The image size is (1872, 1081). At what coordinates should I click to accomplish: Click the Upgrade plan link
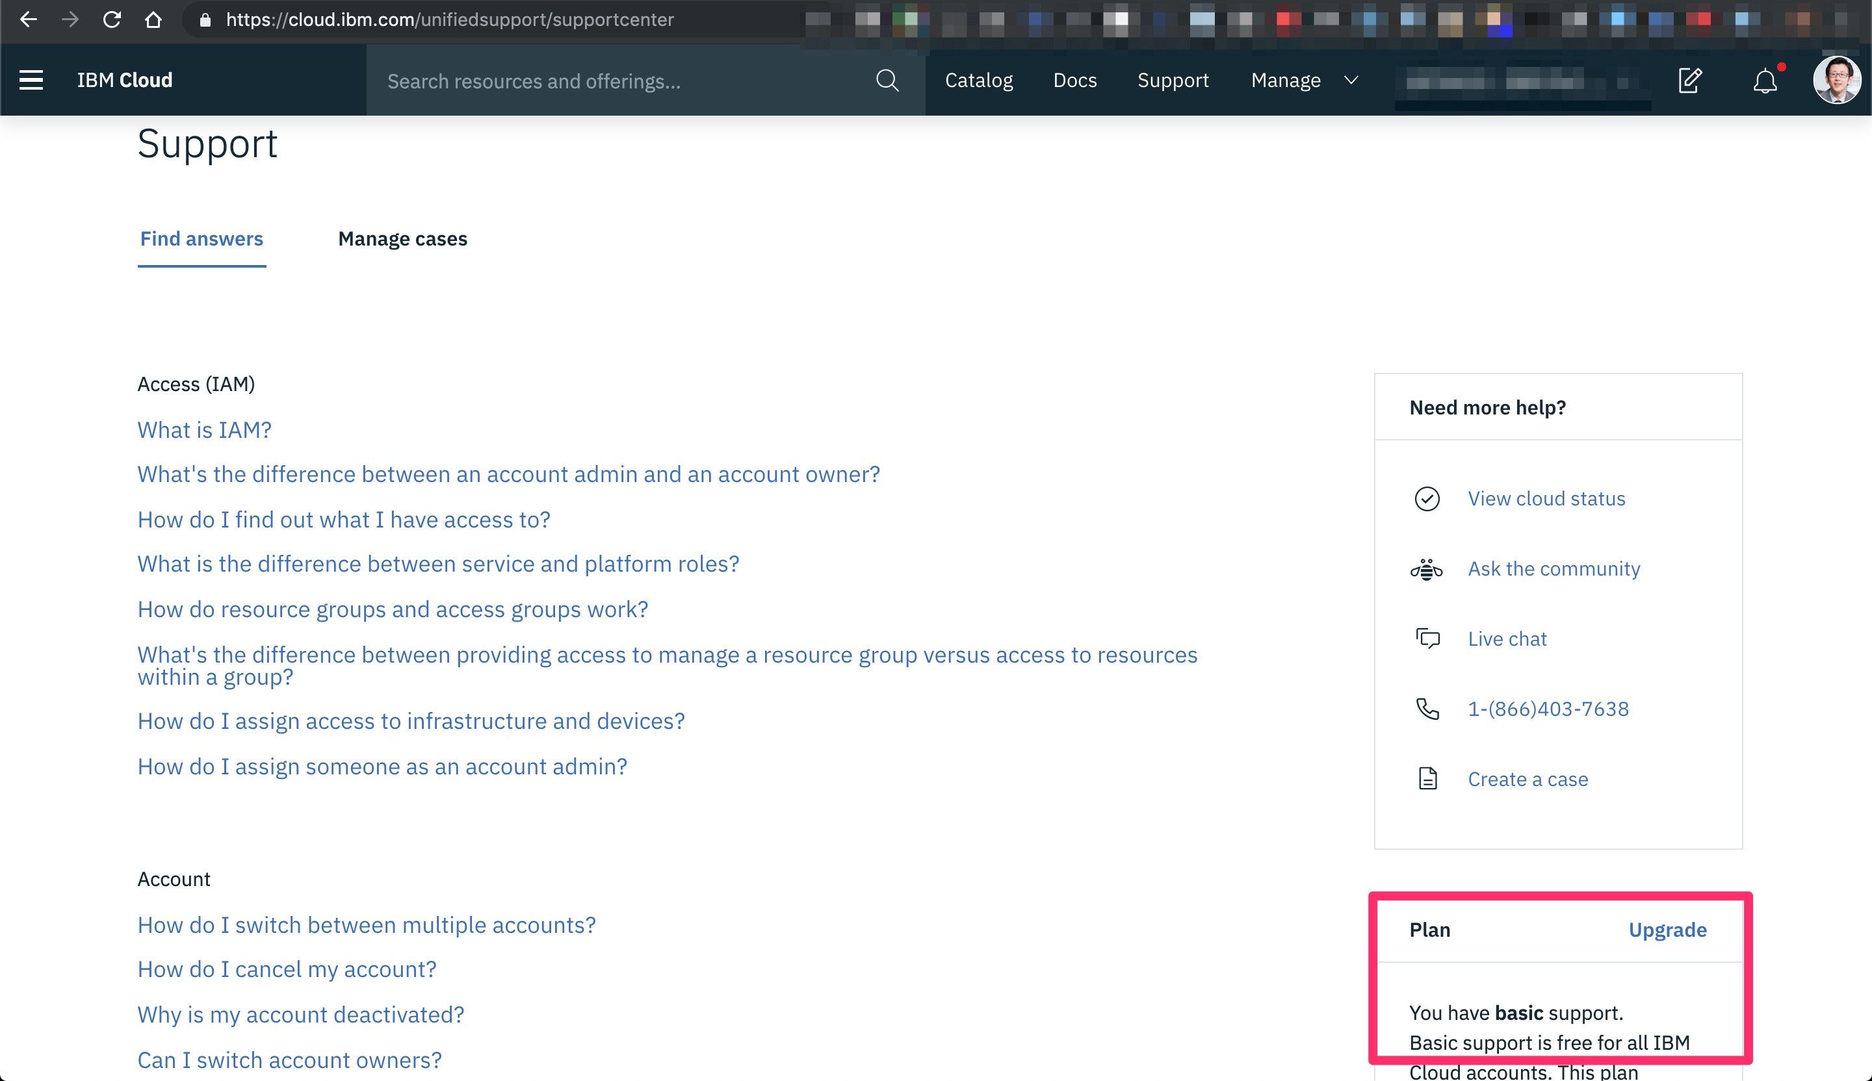point(1668,930)
